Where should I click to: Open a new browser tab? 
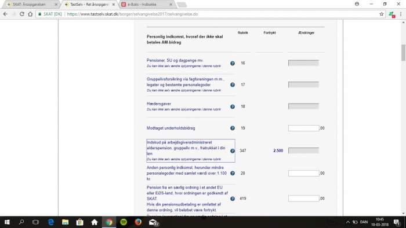pyautogui.click(x=182, y=5)
